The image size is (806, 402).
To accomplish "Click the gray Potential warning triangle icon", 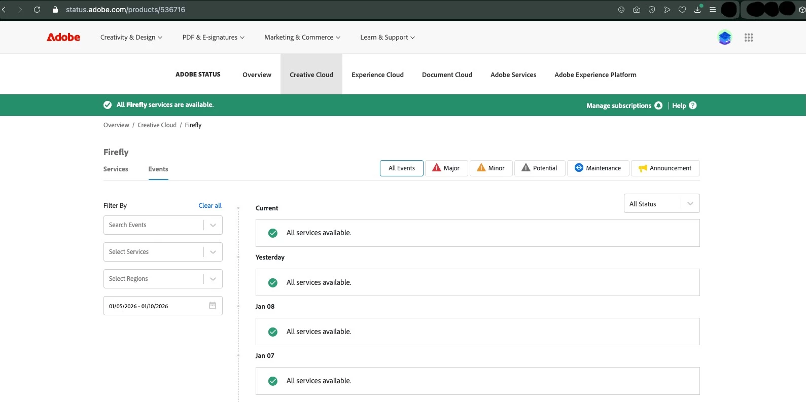I will [526, 168].
